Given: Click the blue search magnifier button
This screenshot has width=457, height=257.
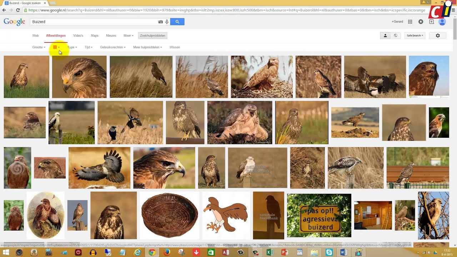Looking at the screenshot, I should (177, 22).
